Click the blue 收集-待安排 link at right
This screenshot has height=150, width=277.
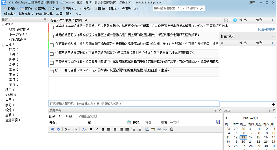[266, 30]
